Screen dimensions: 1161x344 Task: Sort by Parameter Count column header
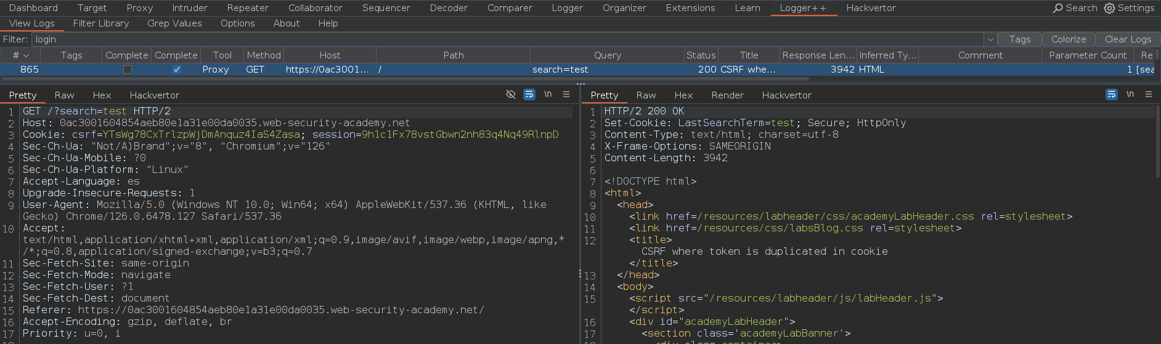(1088, 55)
